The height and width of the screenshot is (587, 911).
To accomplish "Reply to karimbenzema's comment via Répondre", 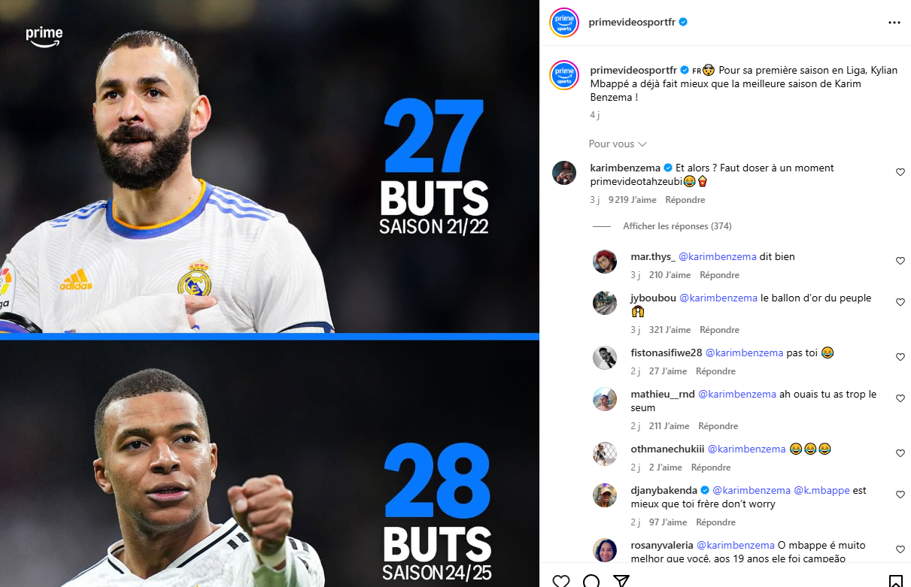I will point(685,200).
